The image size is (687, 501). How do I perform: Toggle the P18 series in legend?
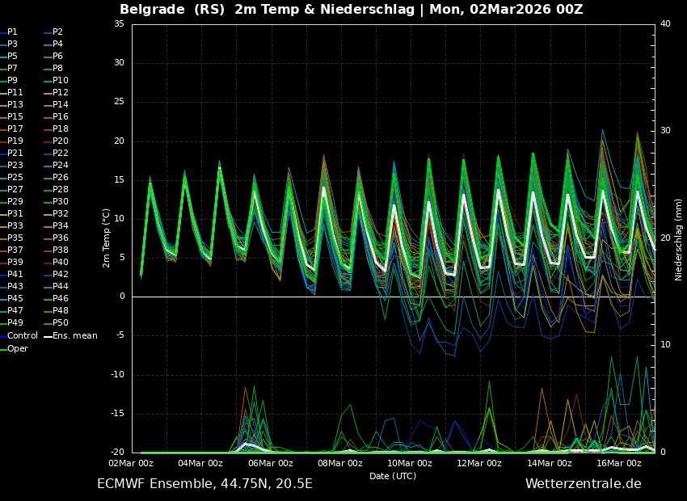click(61, 128)
